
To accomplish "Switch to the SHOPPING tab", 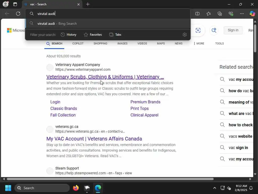I will [x=100, y=43].
